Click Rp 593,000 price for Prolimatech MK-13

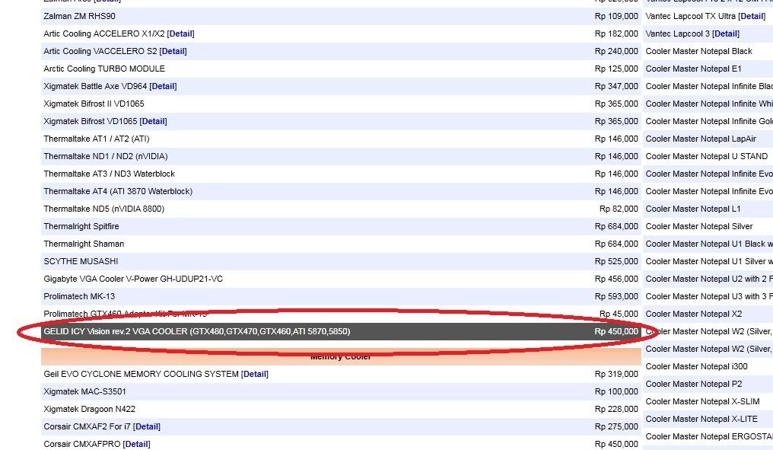(x=616, y=296)
